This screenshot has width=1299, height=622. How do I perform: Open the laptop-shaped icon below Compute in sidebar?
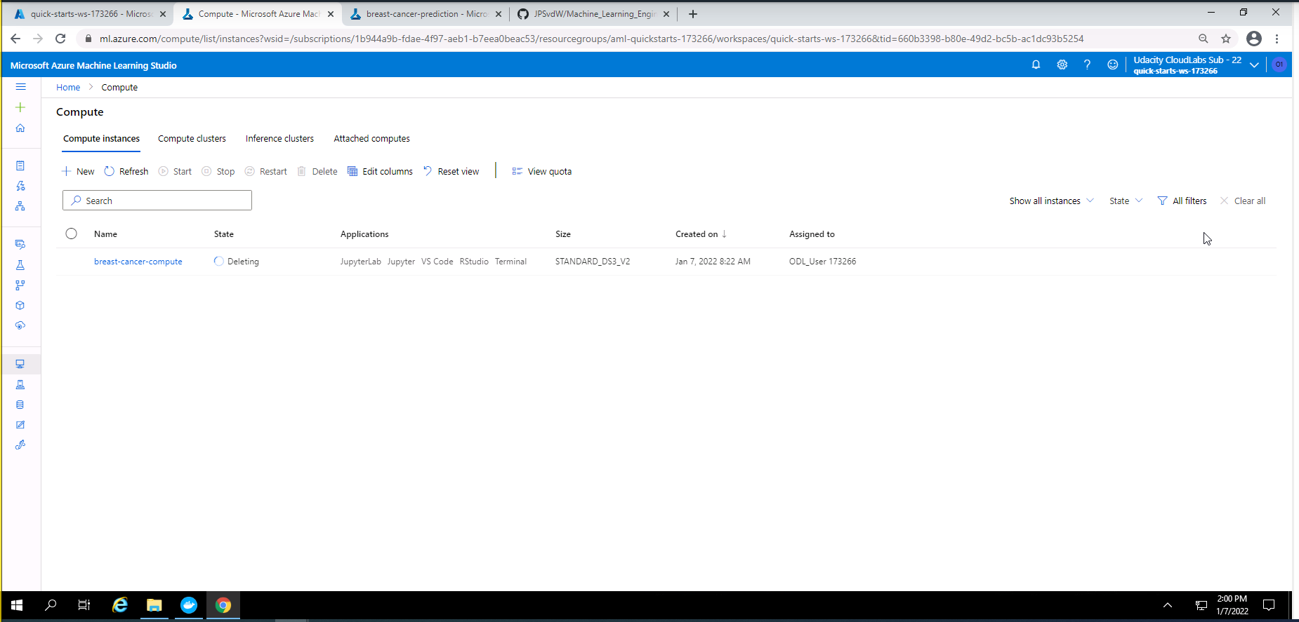pyautogui.click(x=20, y=384)
